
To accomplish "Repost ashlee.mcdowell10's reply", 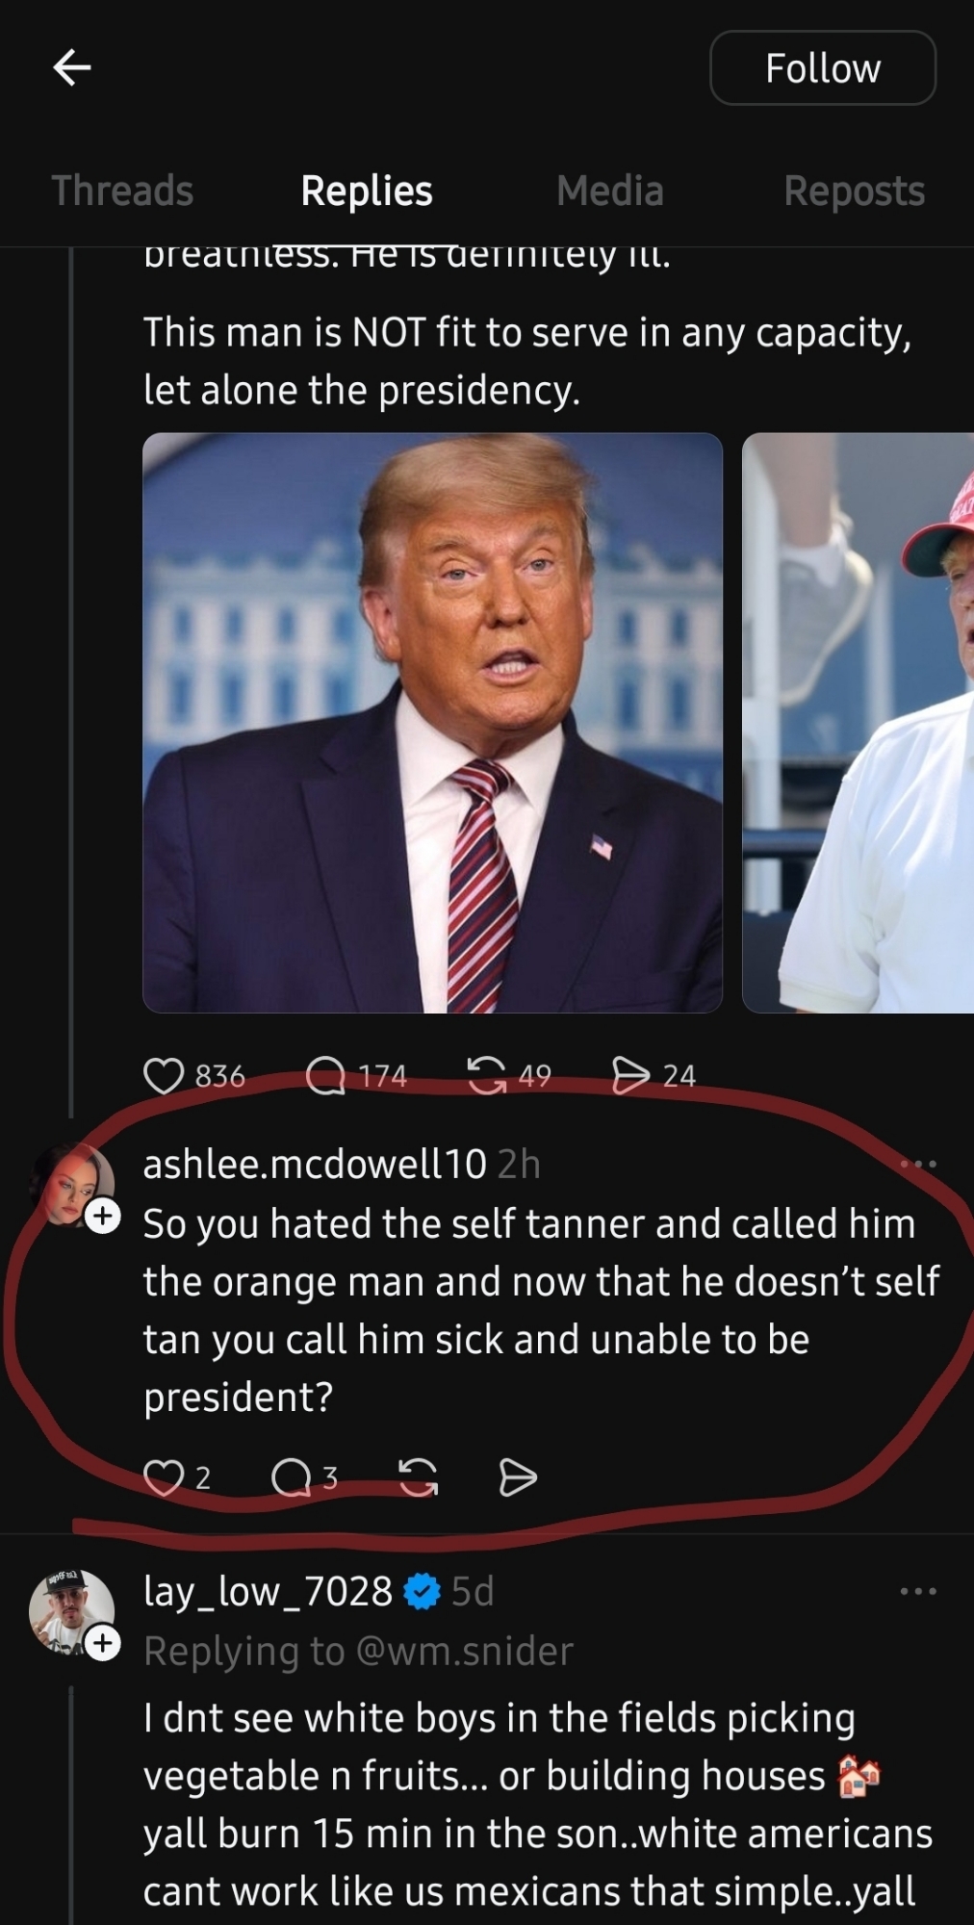I will [418, 1477].
